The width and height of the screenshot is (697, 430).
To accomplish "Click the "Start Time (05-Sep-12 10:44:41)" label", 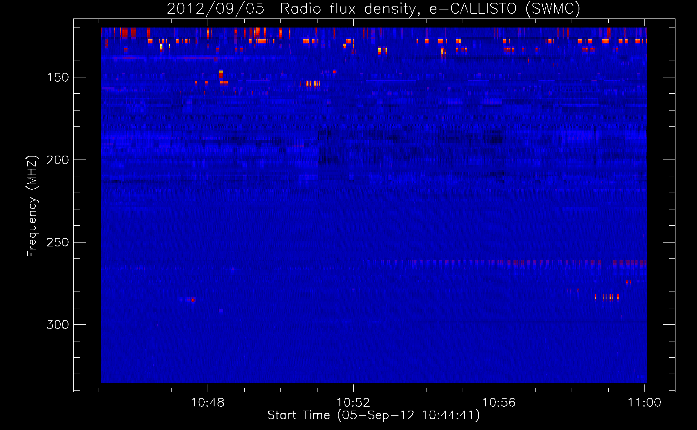I will click(x=373, y=415).
